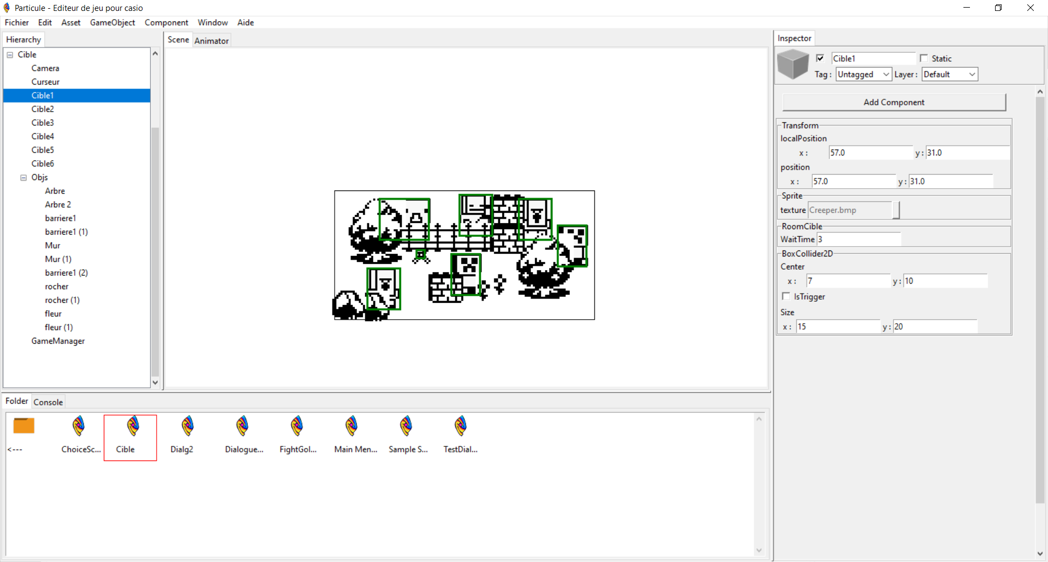Click the orange parent folder icon
This screenshot has height=562, width=1048.
coord(24,426)
